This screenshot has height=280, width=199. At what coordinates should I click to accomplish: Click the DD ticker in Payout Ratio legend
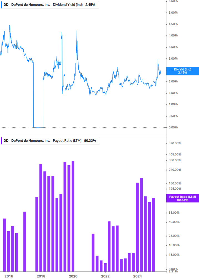(6, 141)
